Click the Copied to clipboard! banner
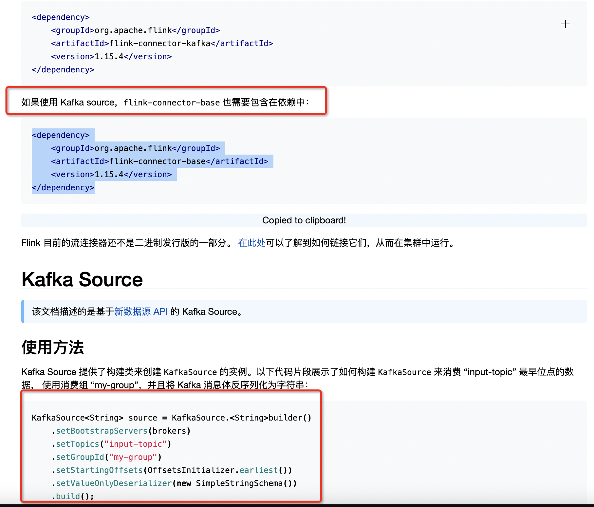The image size is (594, 507). (x=304, y=220)
